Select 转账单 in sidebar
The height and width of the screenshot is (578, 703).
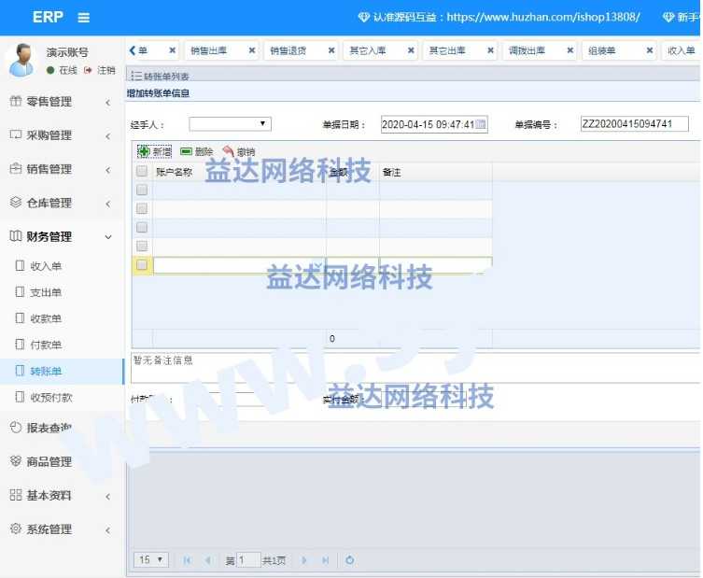coord(62,371)
